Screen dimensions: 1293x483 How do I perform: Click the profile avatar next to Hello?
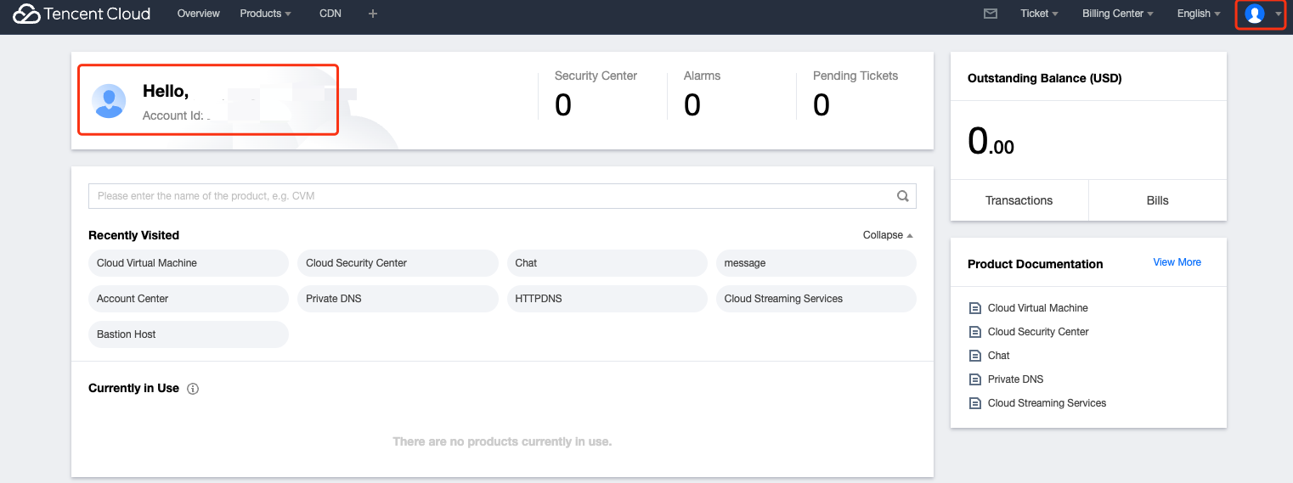click(x=109, y=101)
